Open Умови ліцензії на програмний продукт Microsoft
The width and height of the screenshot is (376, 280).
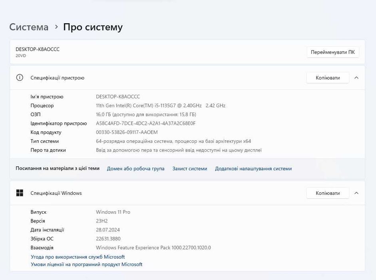tap(87, 264)
